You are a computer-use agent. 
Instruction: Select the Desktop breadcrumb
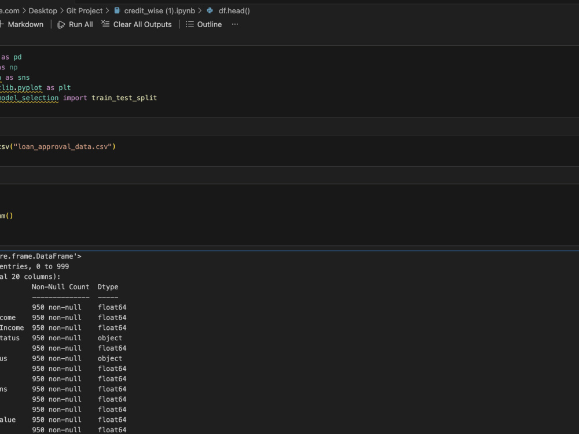[x=43, y=10]
